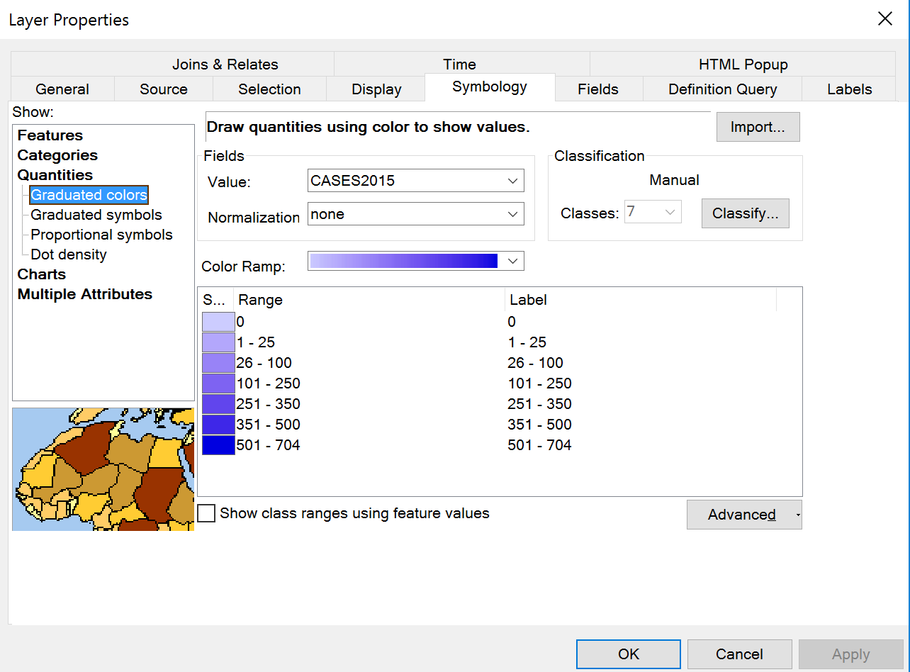Select the range value 1 - 25
The height and width of the screenshot is (672, 910).
(256, 342)
